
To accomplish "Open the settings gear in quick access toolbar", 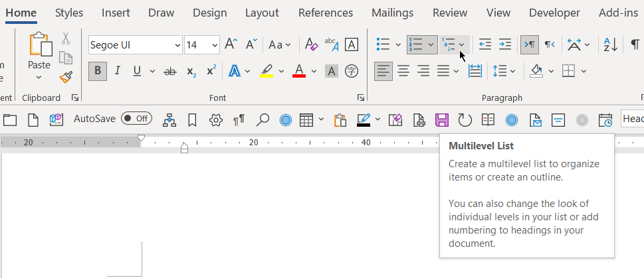I will pyautogui.click(x=215, y=119).
